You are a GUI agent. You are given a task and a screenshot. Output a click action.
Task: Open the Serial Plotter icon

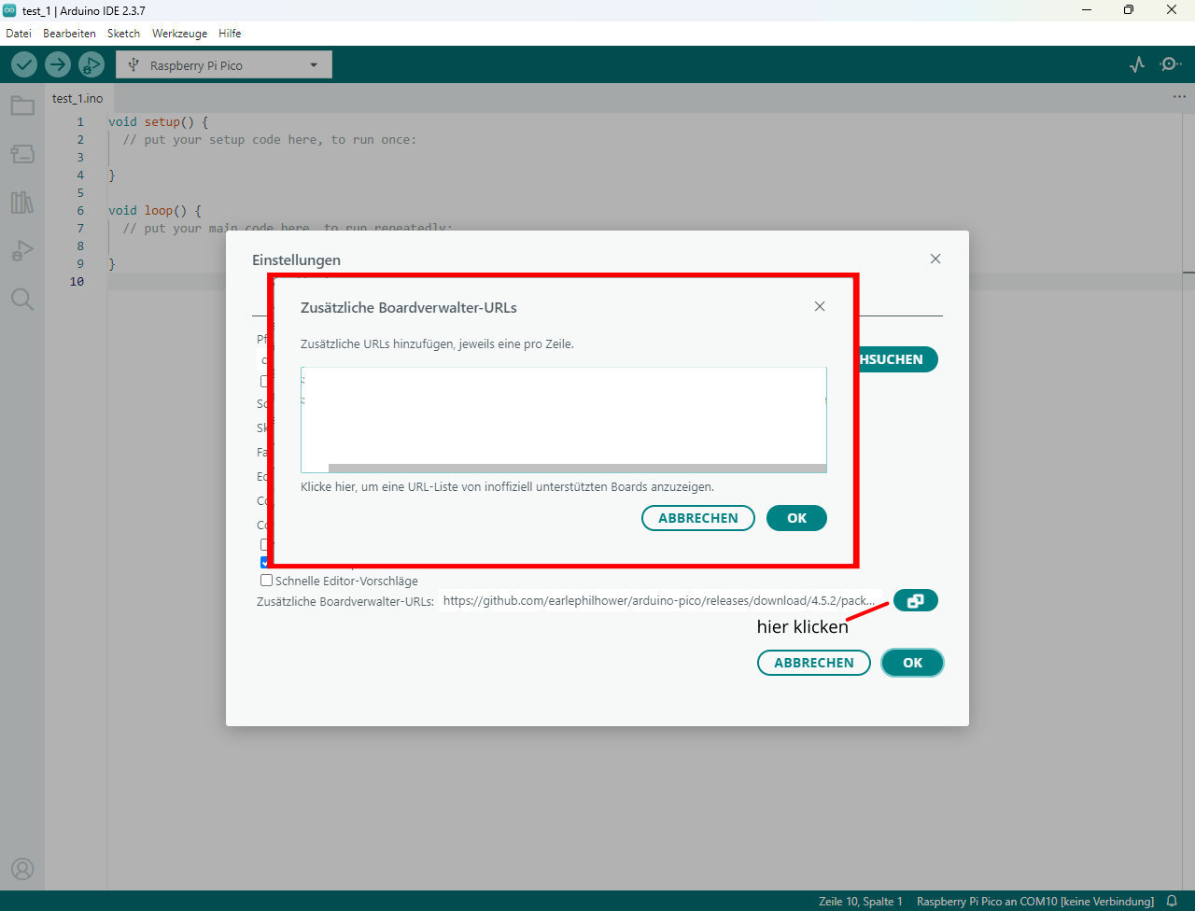click(1136, 64)
